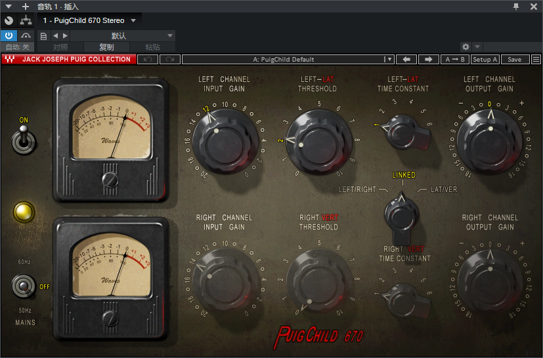Open the gear settings icon
The image size is (543, 358).
pyautogui.click(x=466, y=47)
